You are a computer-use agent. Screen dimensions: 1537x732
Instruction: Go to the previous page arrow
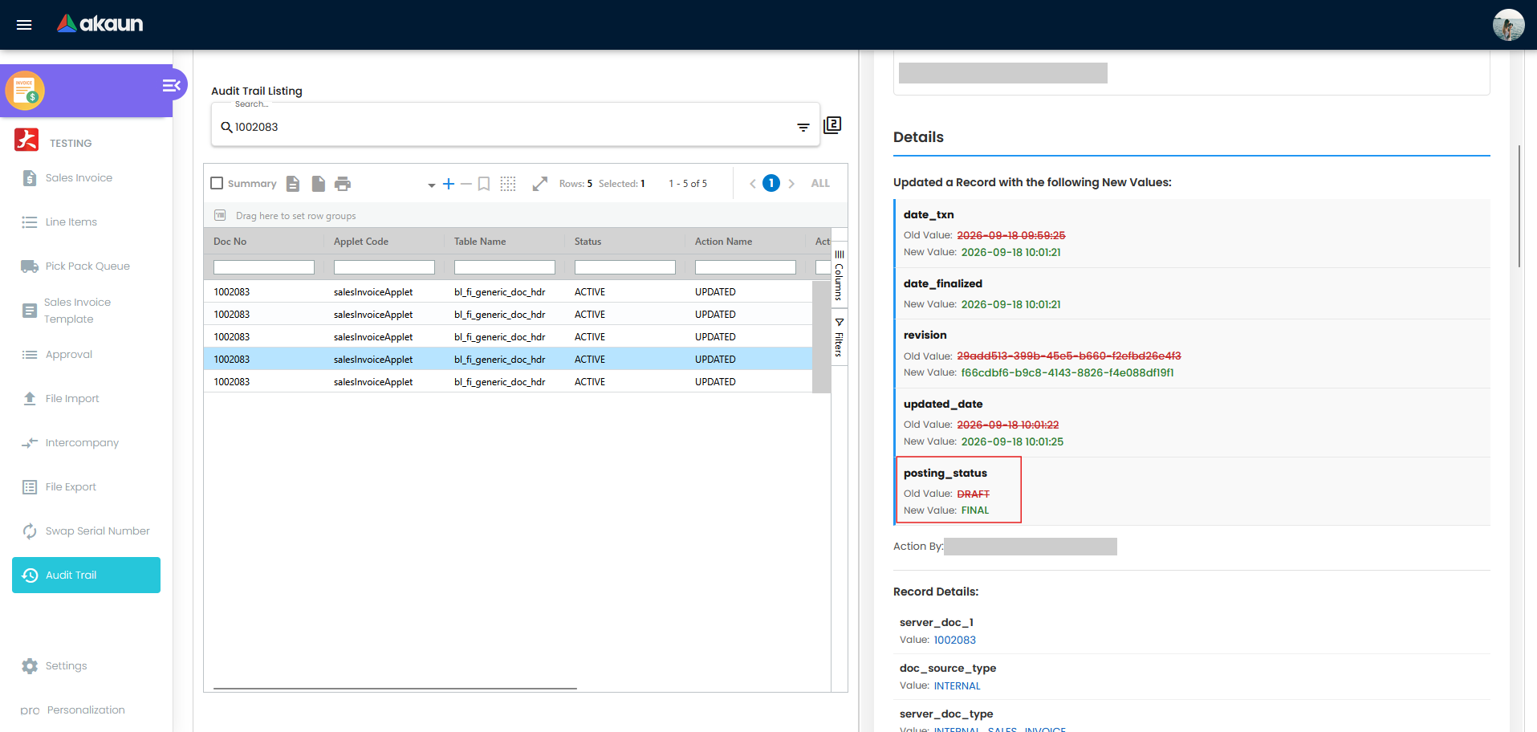pyautogui.click(x=753, y=184)
